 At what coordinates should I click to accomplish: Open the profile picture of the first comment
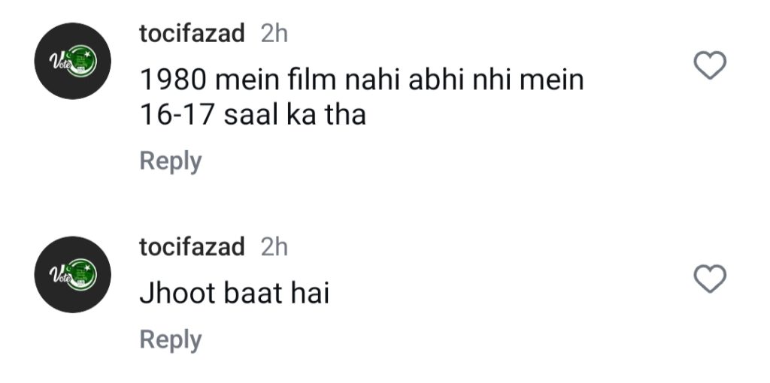(75, 61)
